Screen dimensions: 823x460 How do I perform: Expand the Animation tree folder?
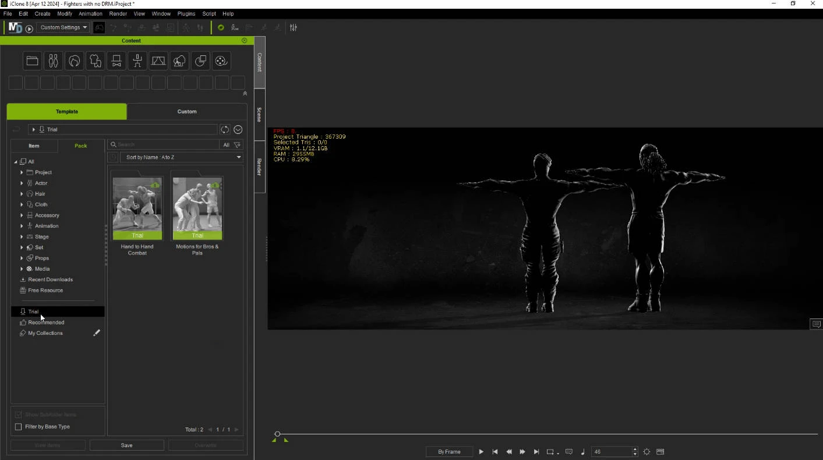pos(22,226)
